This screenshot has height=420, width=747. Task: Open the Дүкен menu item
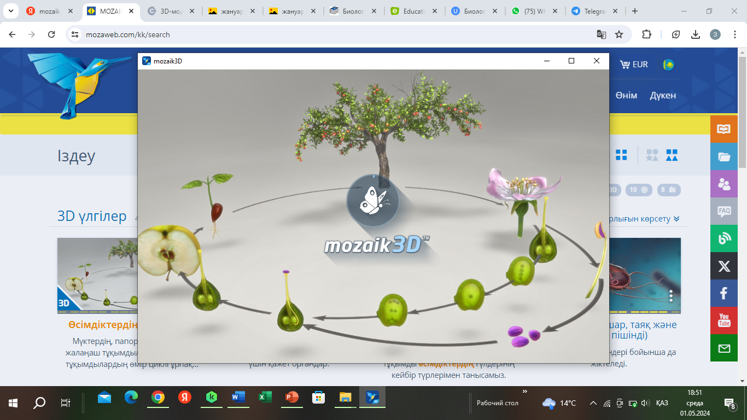tap(663, 95)
